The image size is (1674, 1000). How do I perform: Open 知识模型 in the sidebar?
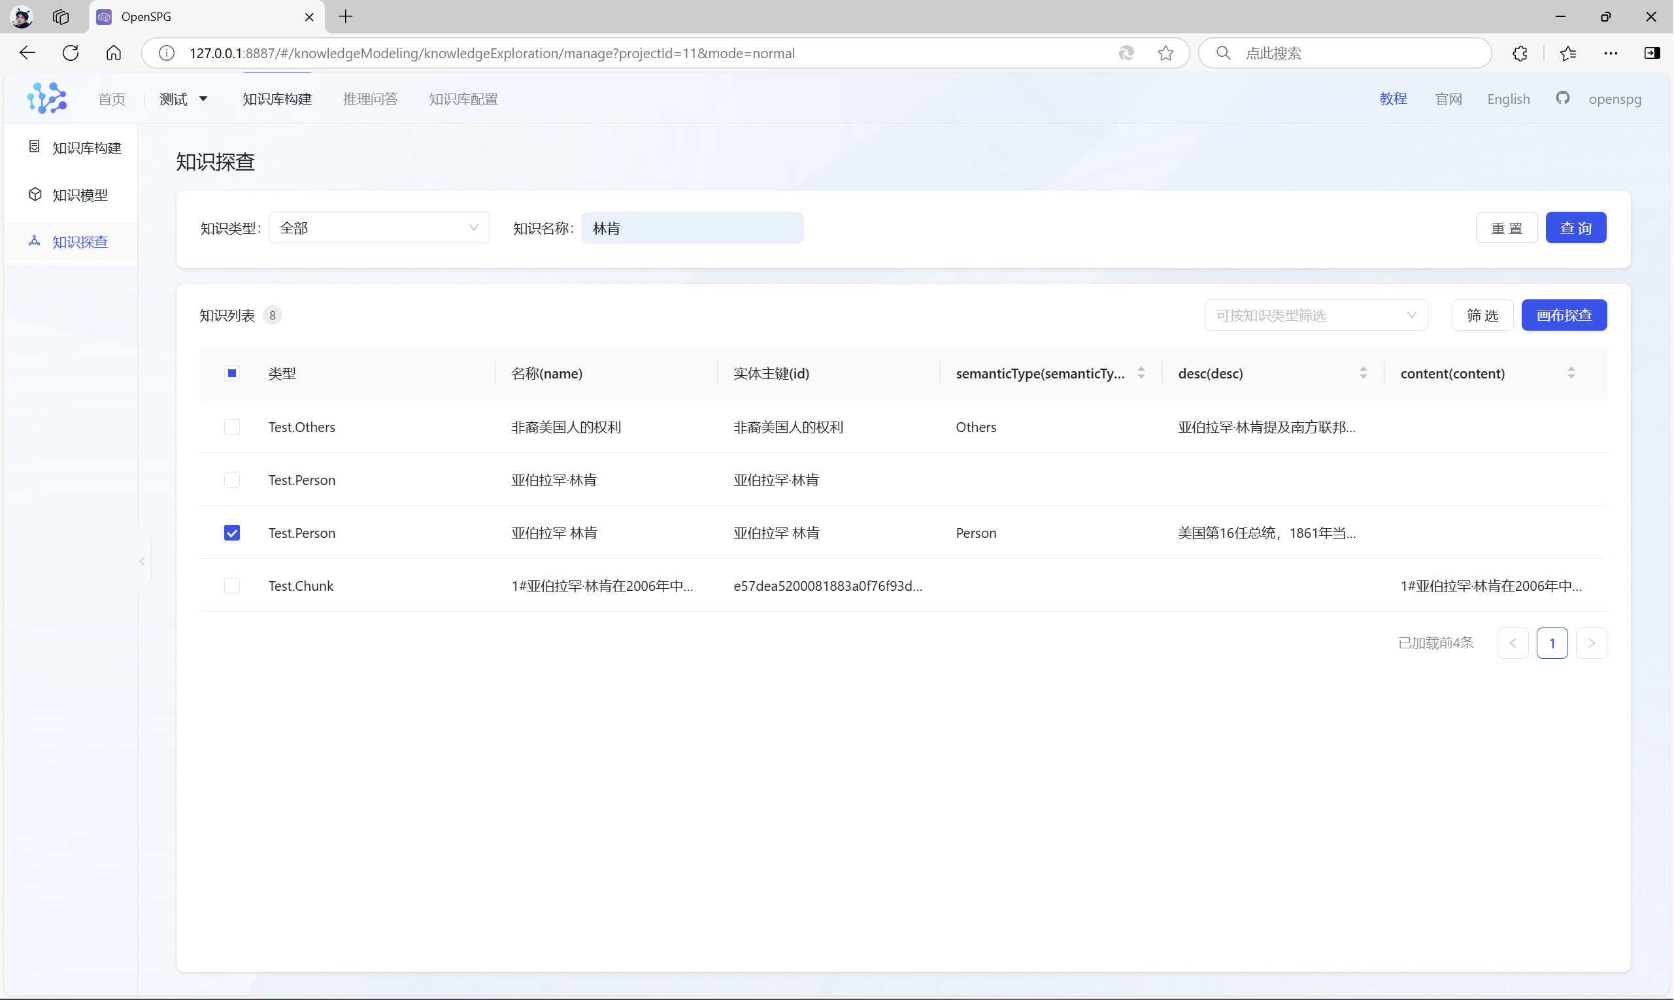pos(80,195)
